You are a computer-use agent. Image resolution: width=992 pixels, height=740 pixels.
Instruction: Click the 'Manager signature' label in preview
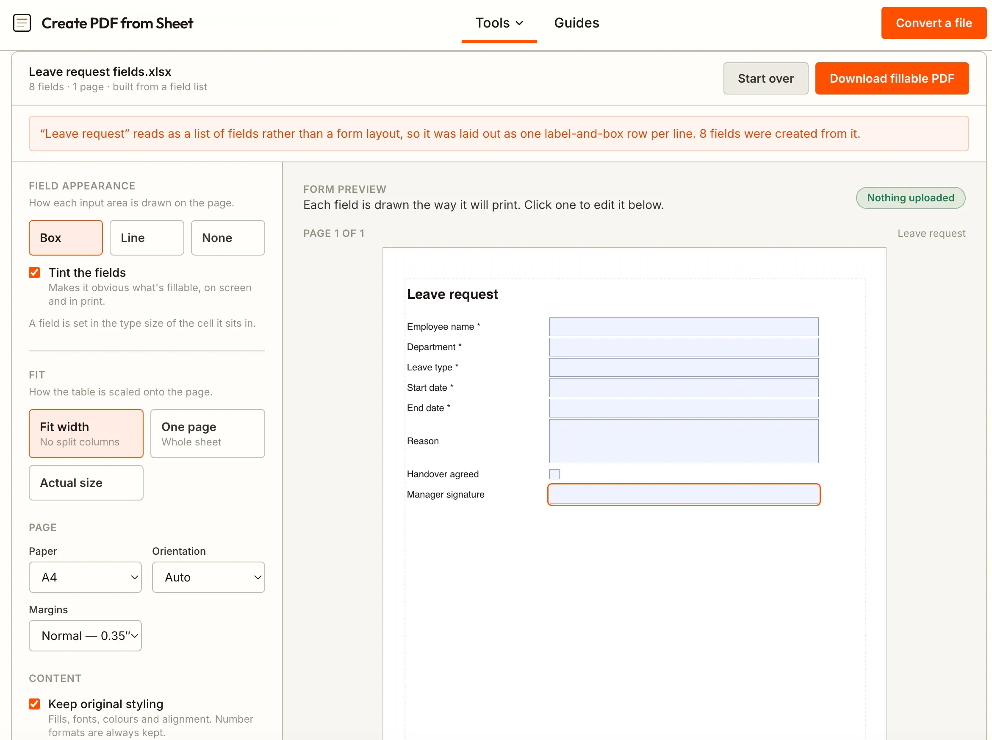coord(446,495)
